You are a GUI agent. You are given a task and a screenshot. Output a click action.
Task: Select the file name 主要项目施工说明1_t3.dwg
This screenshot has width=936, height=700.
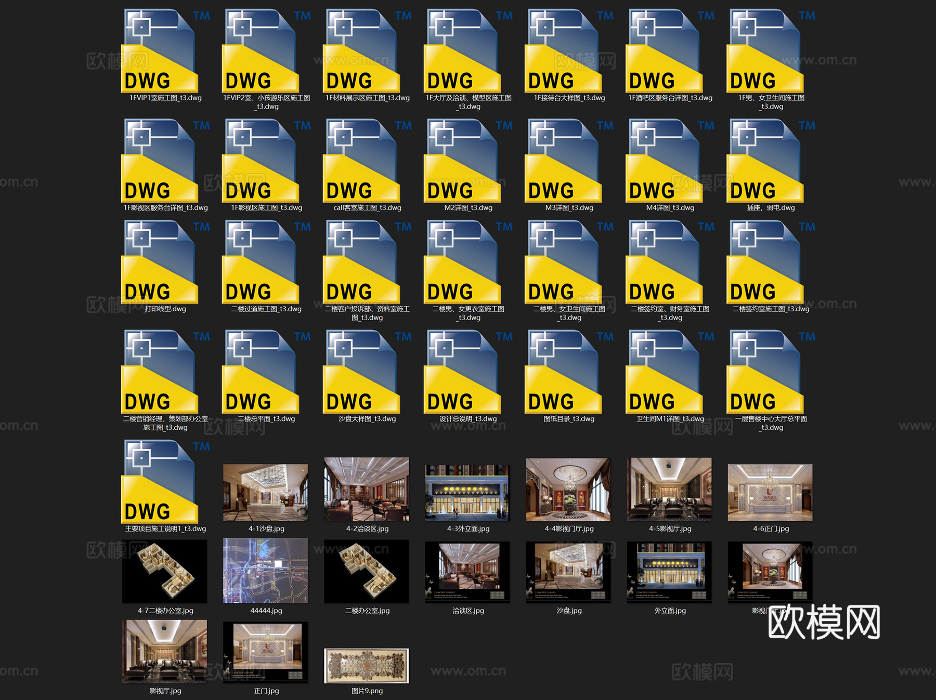pyautogui.click(x=165, y=529)
